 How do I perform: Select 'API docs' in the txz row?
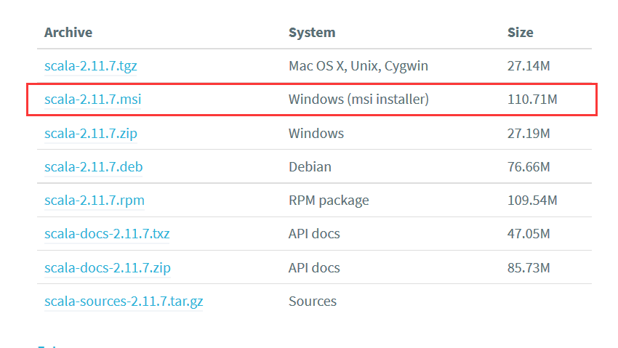coord(314,234)
